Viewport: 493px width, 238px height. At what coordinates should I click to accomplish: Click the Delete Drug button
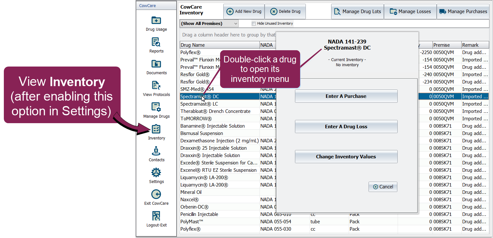click(285, 12)
